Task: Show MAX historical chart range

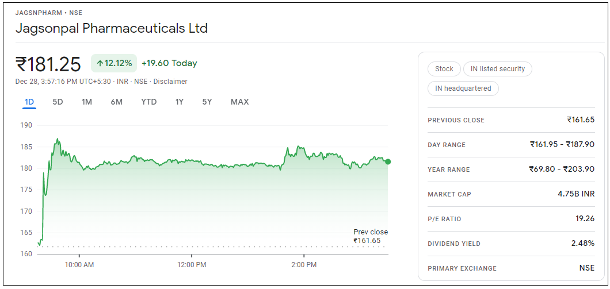Action: tap(239, 102)
